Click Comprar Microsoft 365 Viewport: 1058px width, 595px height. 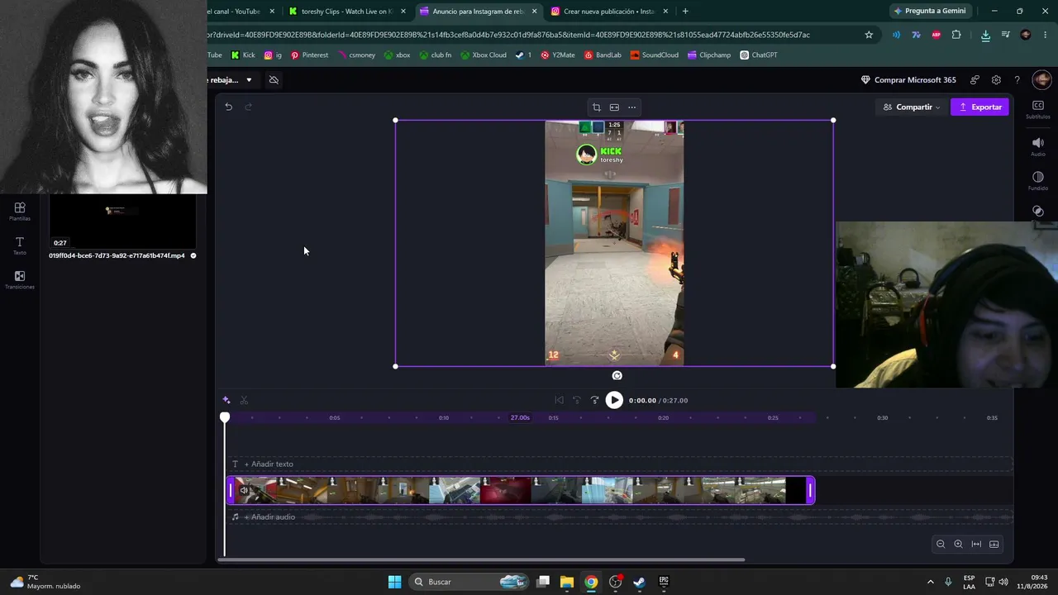point(908,80)
